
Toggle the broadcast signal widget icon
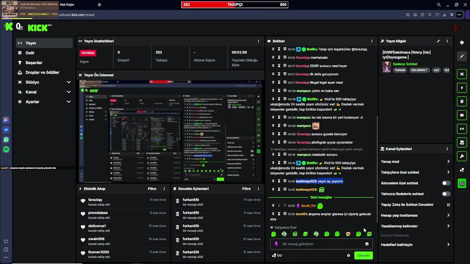click(462, 129)
